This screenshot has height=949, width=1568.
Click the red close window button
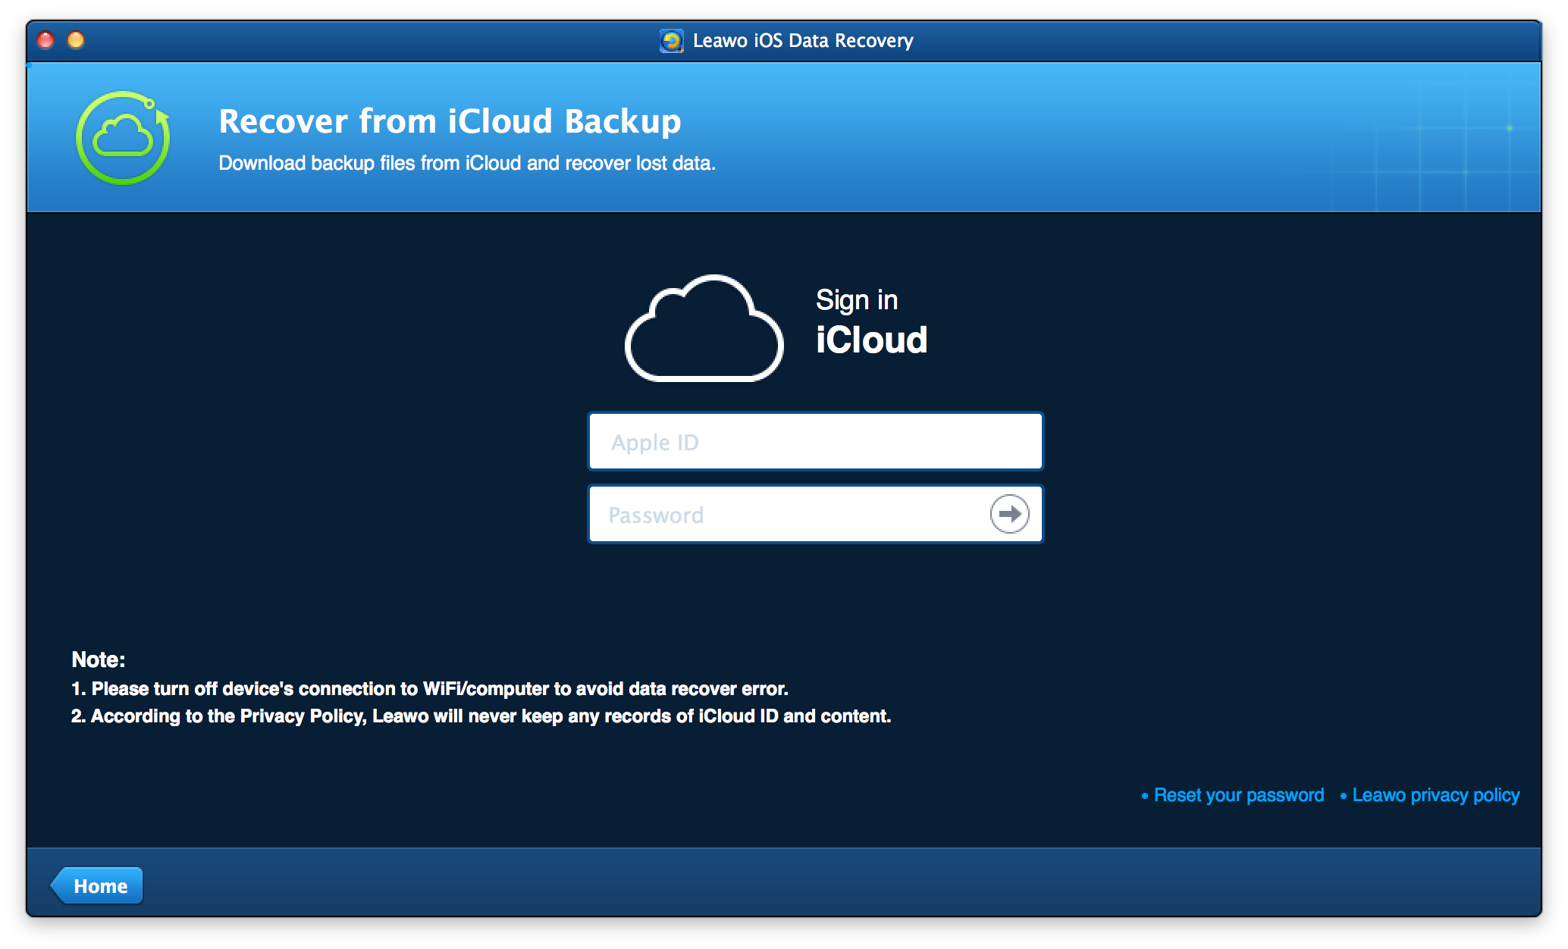(45, 40)
